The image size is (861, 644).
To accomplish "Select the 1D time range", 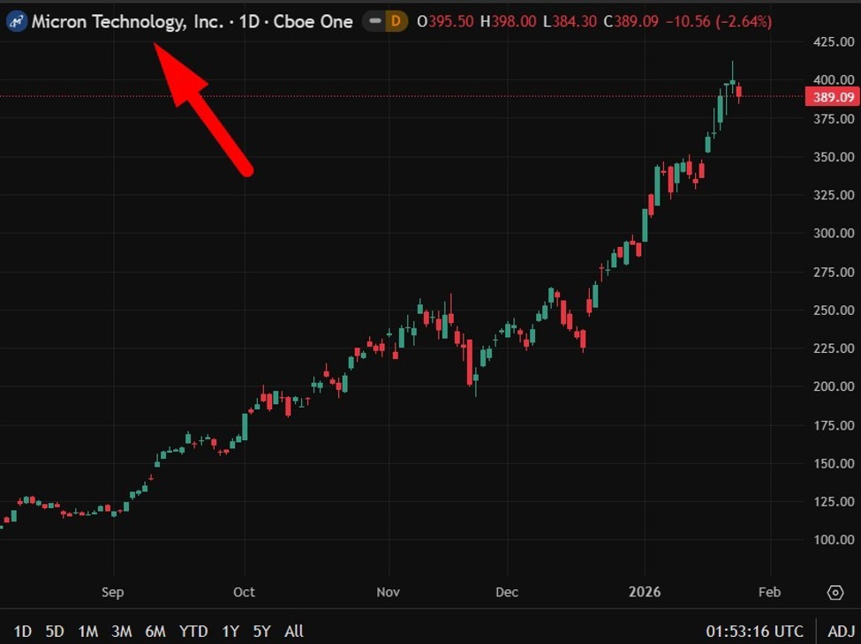I will 23,631.
